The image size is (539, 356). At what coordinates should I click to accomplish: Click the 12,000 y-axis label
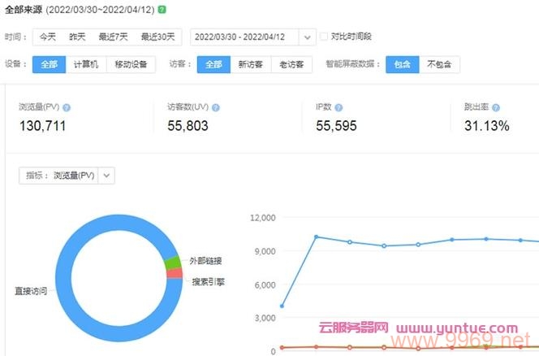pos(263,218)
